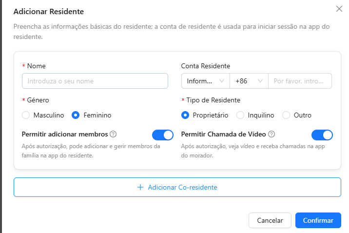Toggle Permitir adicionar membros switch

point(163,135)
